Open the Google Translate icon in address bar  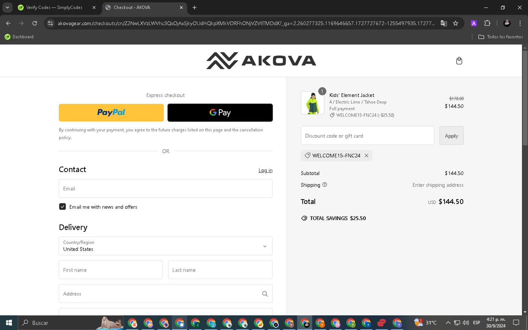[444, 23]
